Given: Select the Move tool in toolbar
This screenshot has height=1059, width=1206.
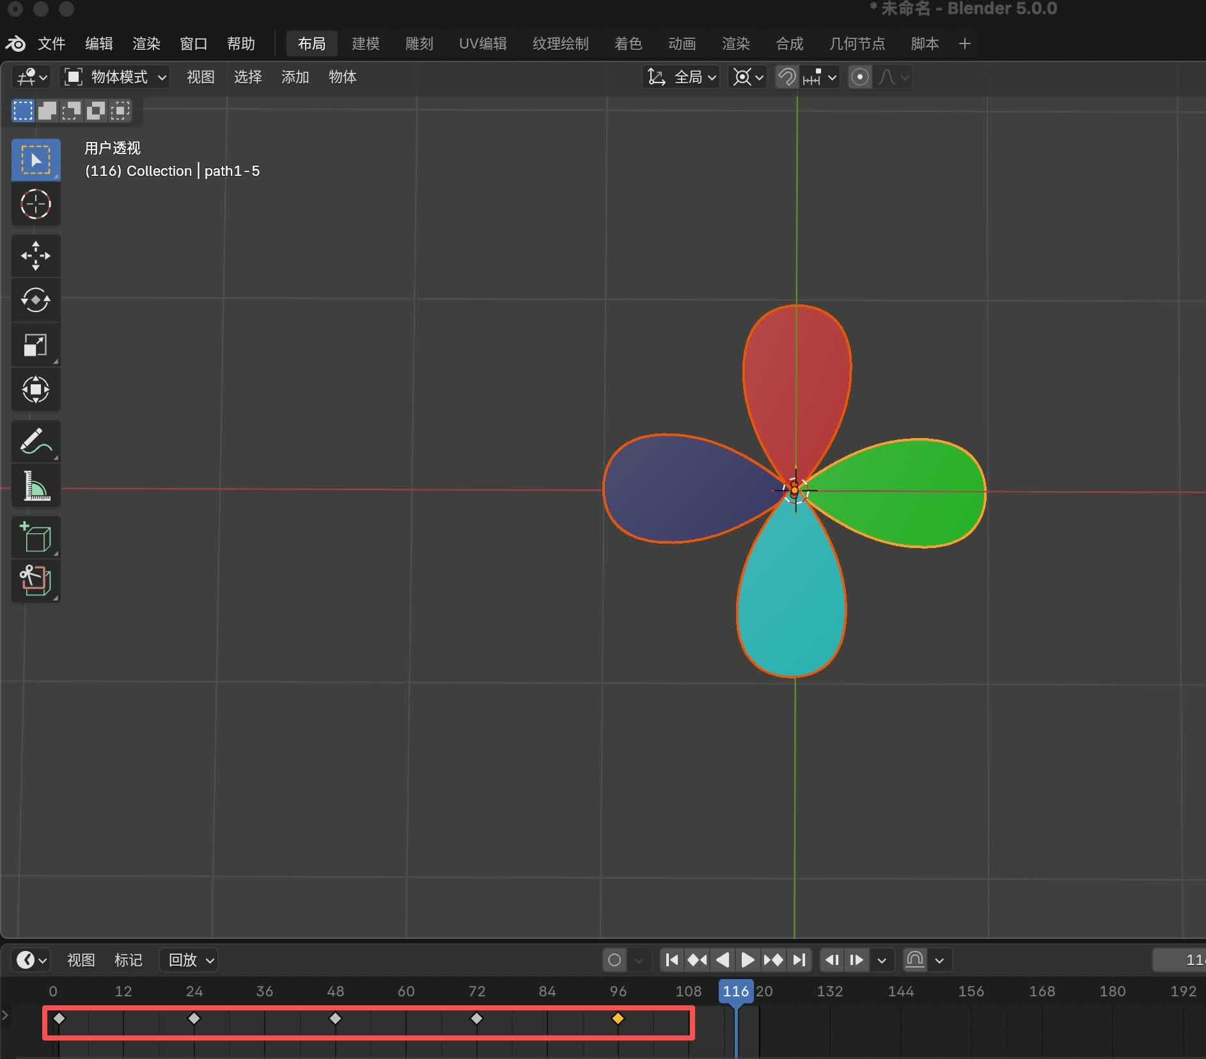Looking at the screenshot, I should [x=36, y=256].
